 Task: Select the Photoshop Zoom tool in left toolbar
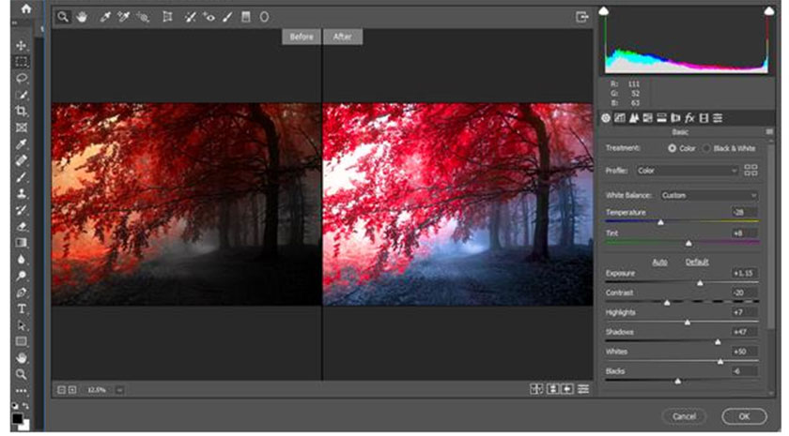pos(21,374)
